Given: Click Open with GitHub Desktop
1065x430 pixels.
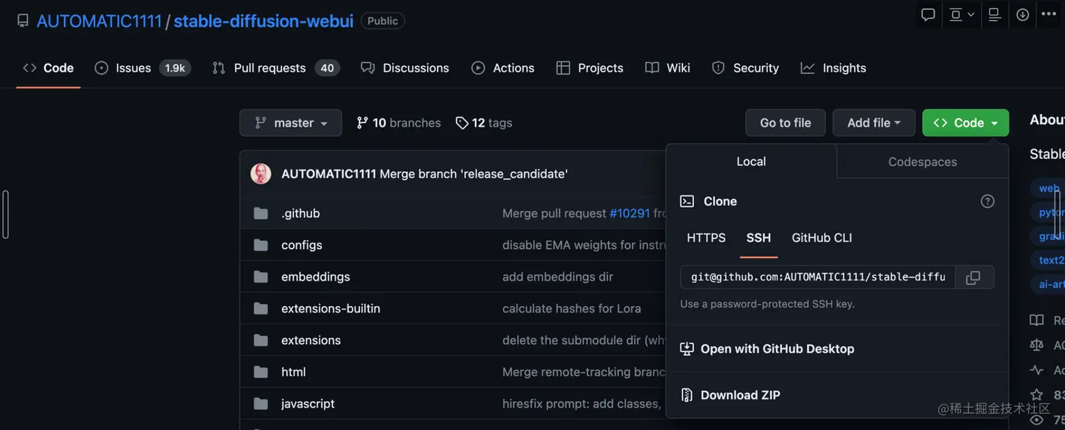Looking at the screenshot, I should point(777,349).
